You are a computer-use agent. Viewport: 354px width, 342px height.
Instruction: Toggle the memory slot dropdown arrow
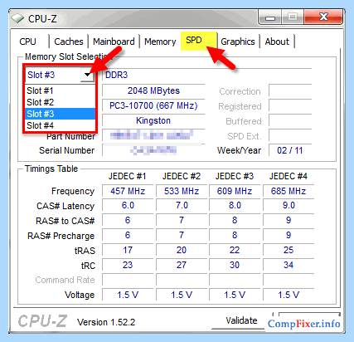point(87,75)
